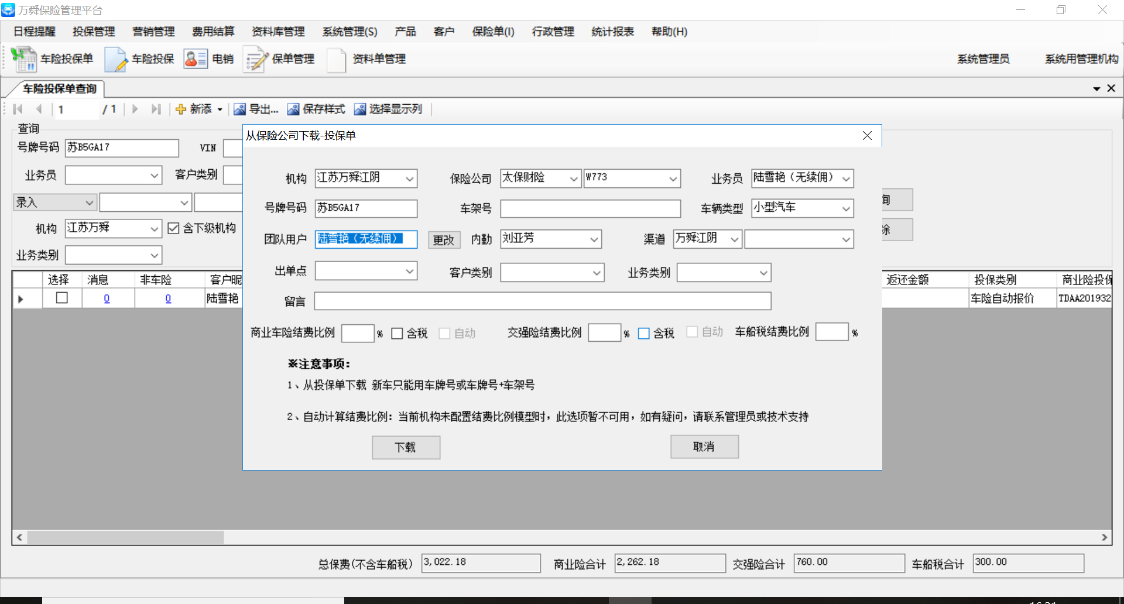
Task: Open the 费用结算 menu
Action: [x=213, y=32]
